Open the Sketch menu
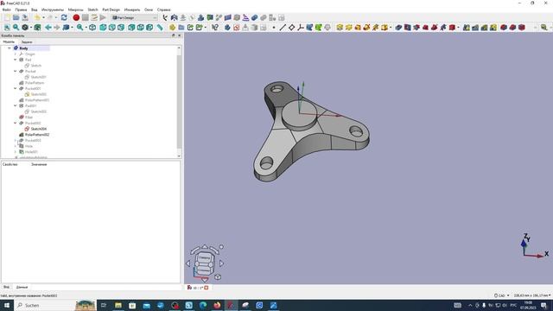553x311 pixels. pyautogui.click(x=92, y=10)
